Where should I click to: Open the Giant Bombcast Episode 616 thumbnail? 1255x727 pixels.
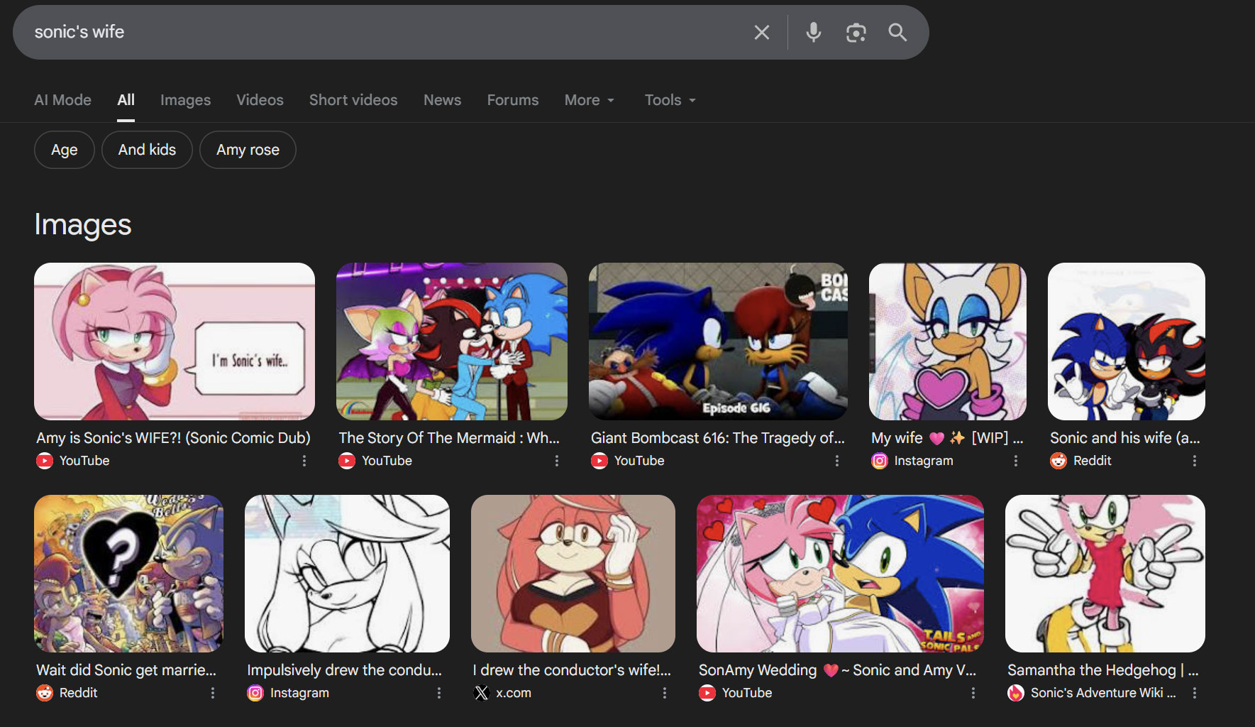[718, 341]
